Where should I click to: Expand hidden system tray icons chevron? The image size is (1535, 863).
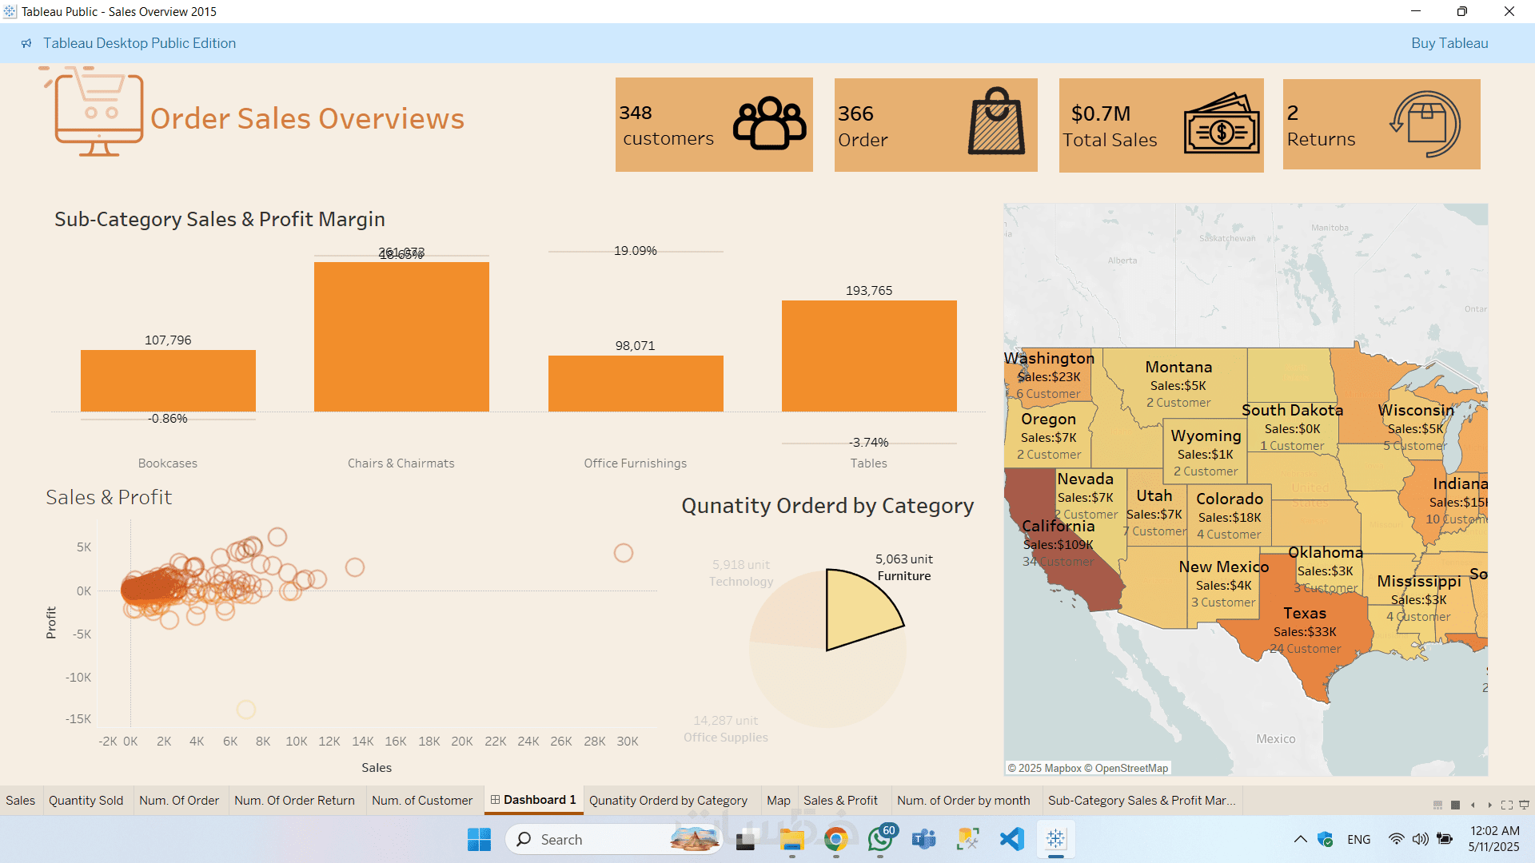tap(1300, 839)
